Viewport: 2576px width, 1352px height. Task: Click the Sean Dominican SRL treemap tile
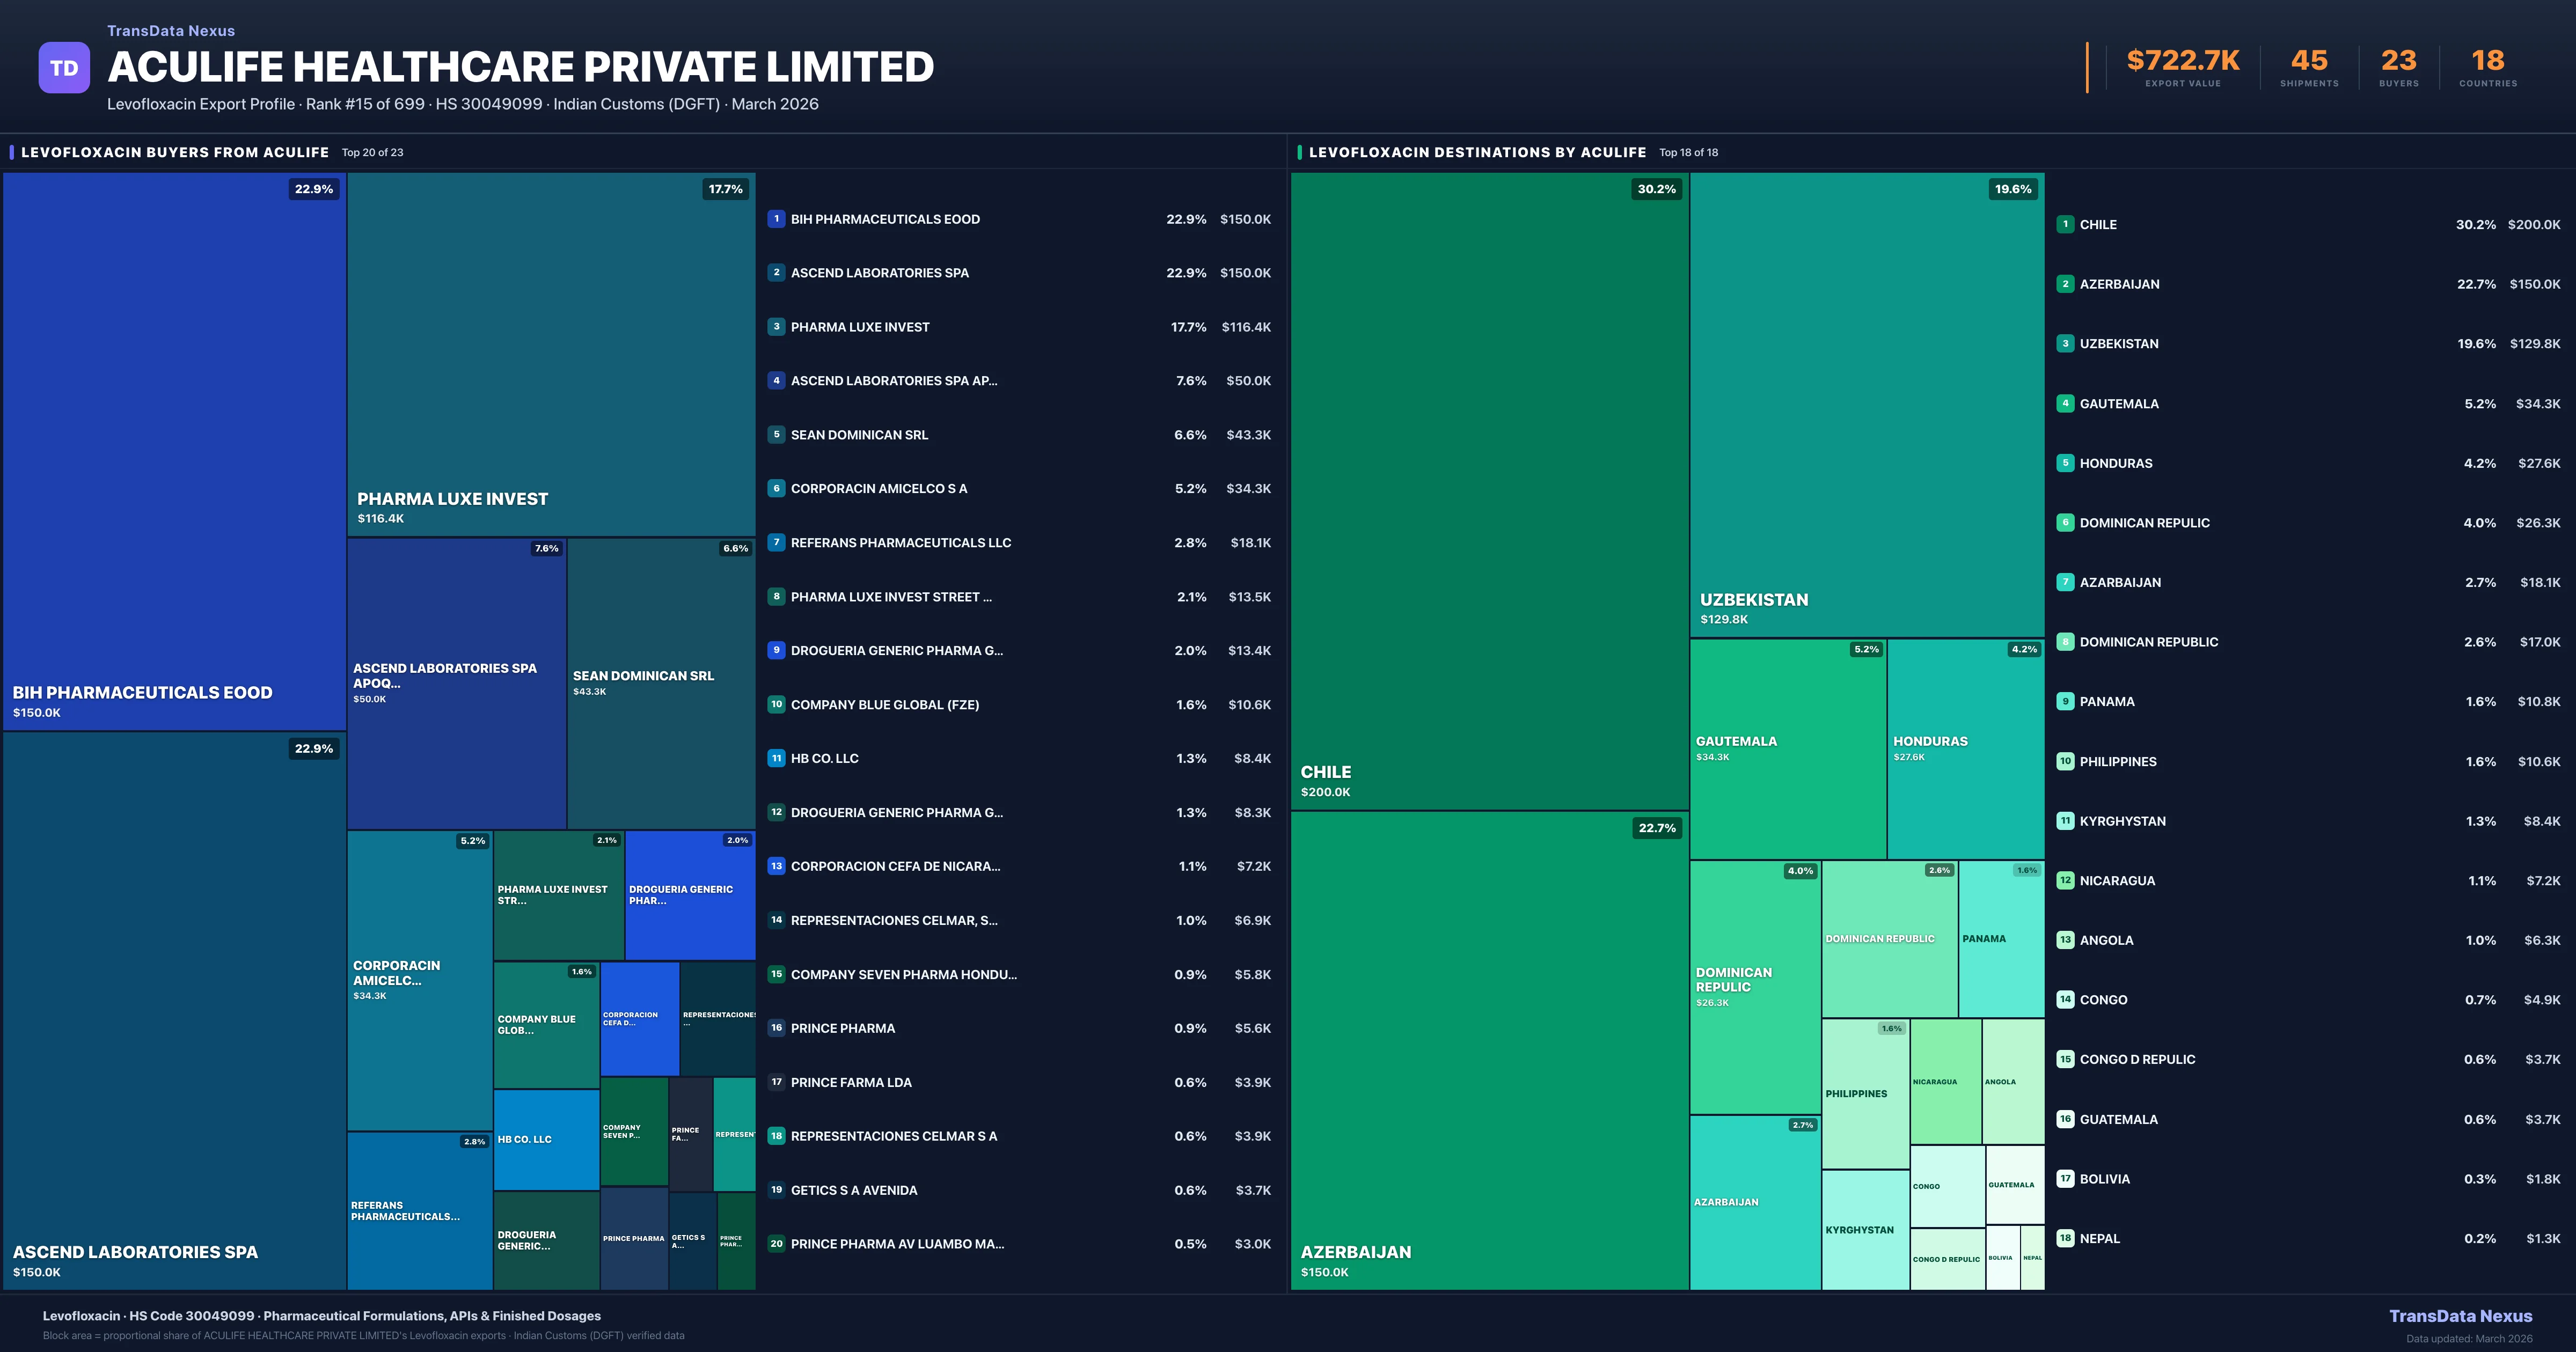tap(660, 683)
